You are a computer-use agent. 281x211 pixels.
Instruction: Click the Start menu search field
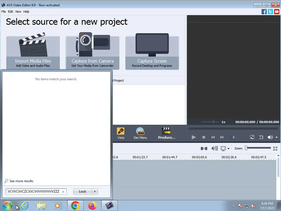tap(34, 191)
